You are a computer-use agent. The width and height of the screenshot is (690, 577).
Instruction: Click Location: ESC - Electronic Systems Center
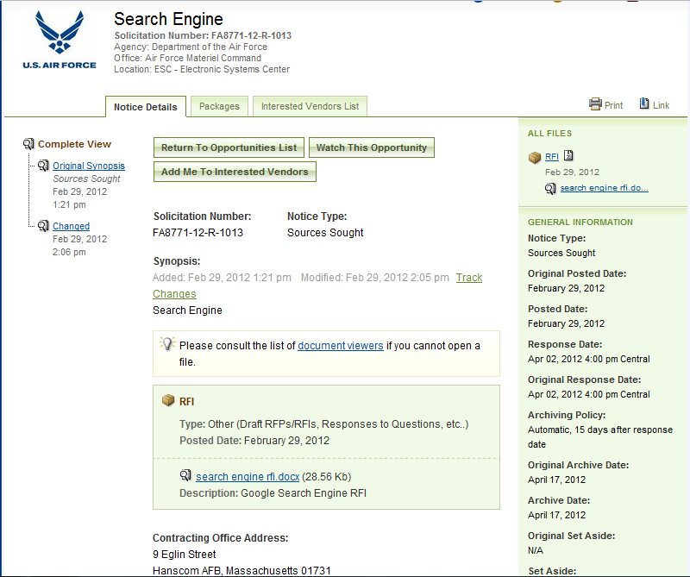(202, 69)
